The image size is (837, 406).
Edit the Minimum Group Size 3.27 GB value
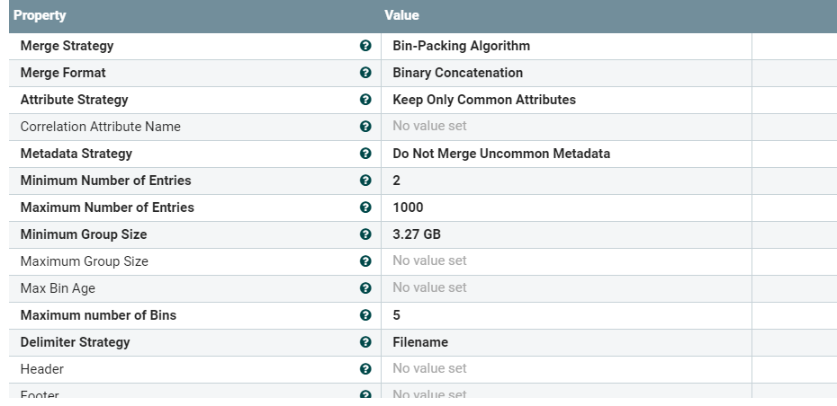(417, 234)
